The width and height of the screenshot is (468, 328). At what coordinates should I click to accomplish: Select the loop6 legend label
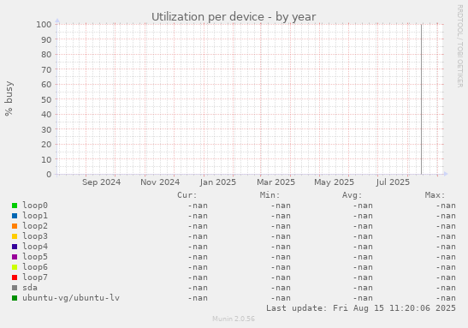[x=35, y=267]
